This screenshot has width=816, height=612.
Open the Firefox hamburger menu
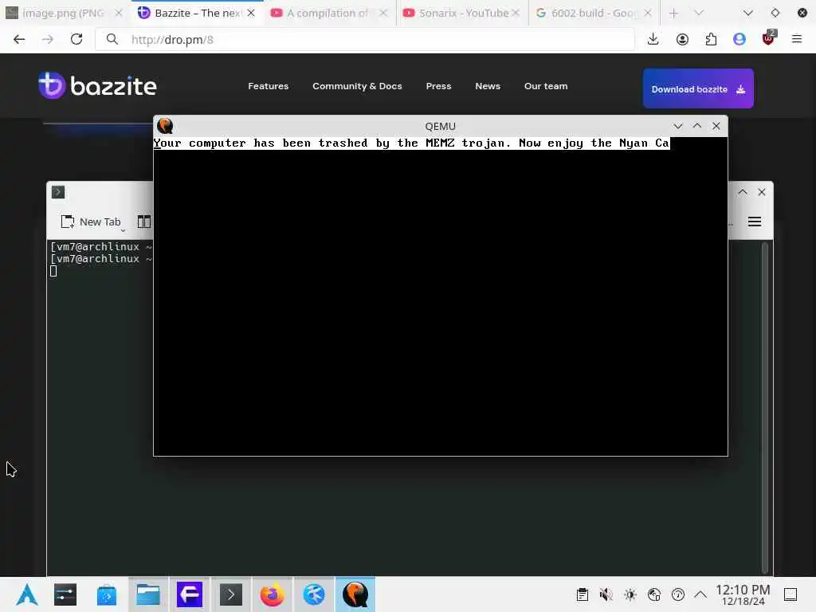tap(797, 39)
